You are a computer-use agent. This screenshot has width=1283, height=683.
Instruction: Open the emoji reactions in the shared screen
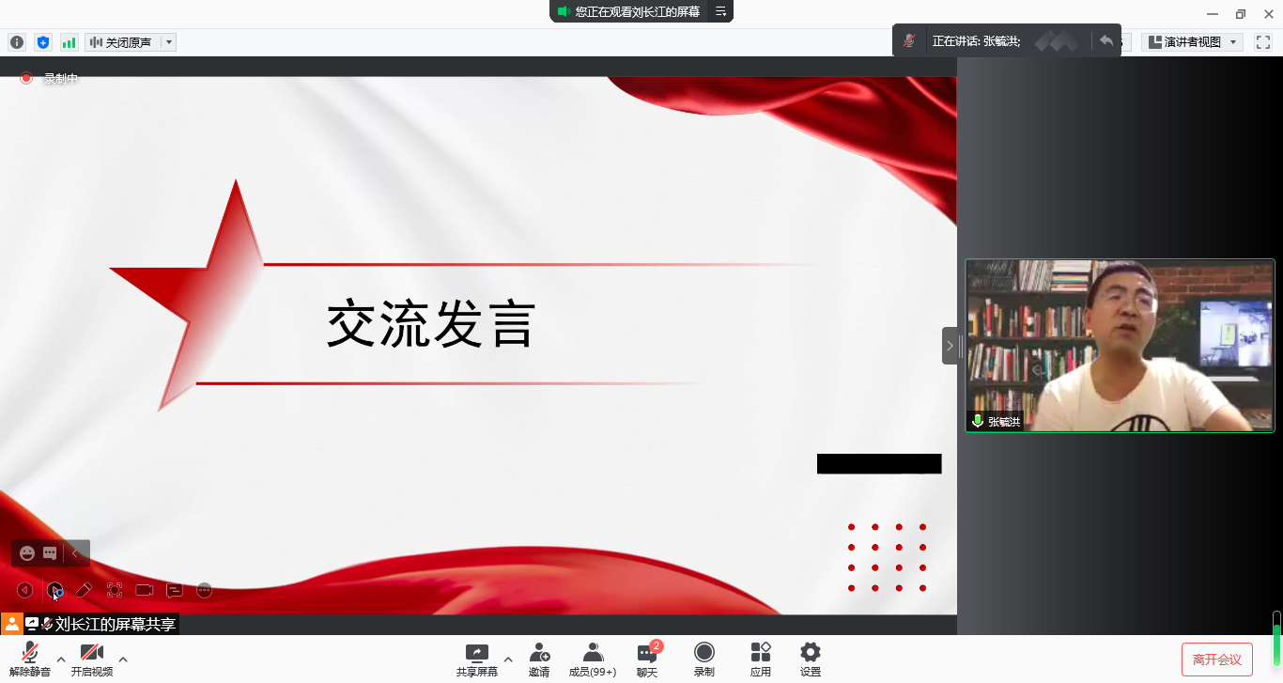[x=27, y=553]
